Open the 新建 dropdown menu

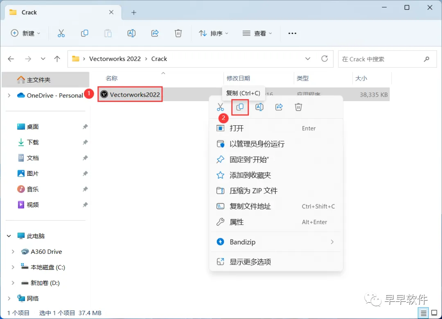25,33
